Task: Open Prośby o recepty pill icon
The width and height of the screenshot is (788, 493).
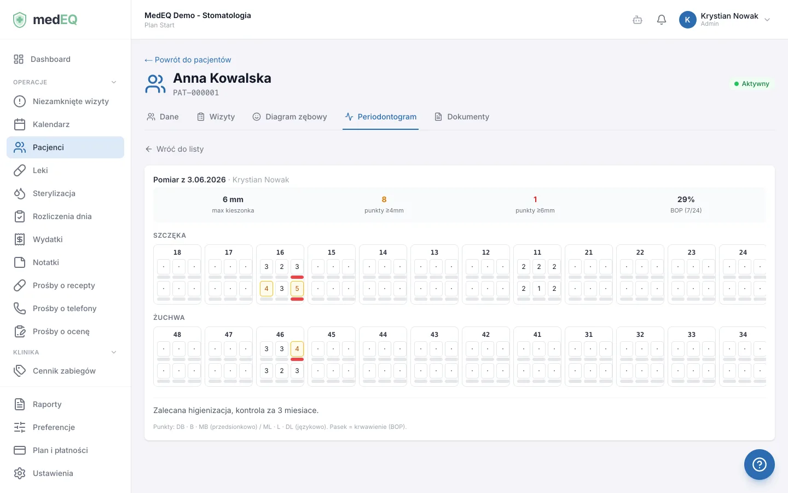Action: (x=20, y=285)
